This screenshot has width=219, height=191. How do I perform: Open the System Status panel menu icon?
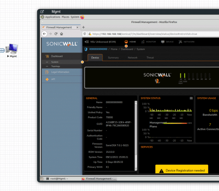tap(191, 98)
